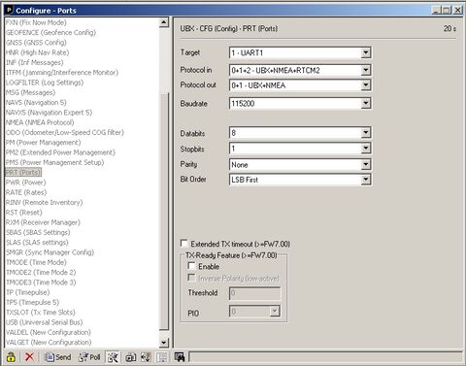Select GNSS (GNSS Config) entry
The image size is (466, 366).
click(36, 43)
